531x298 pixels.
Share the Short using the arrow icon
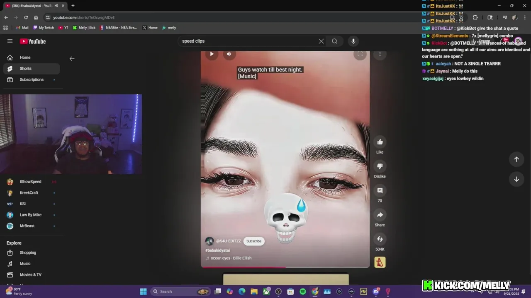click(380, 214)
